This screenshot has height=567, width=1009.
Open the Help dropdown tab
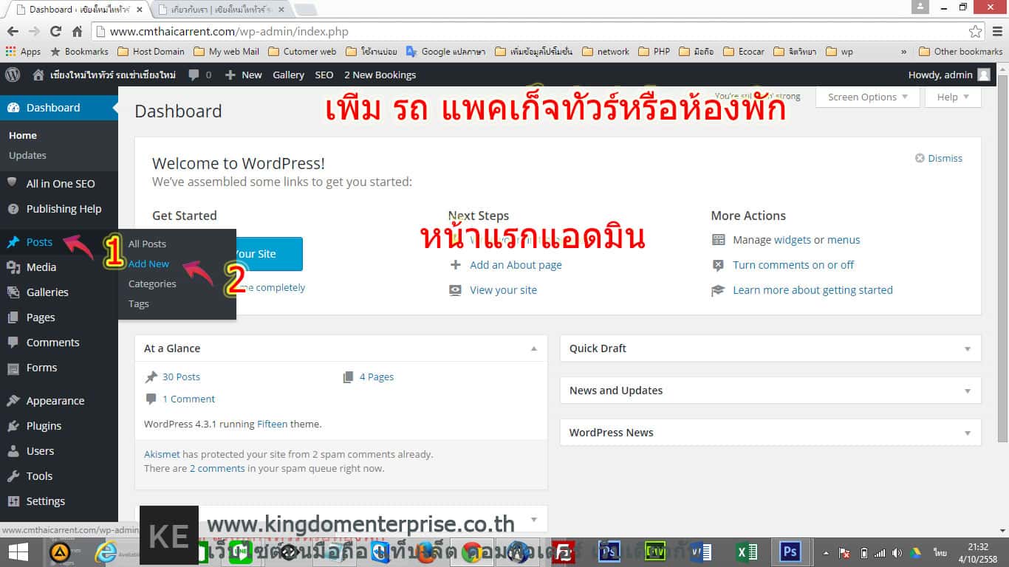pos(952,97)
